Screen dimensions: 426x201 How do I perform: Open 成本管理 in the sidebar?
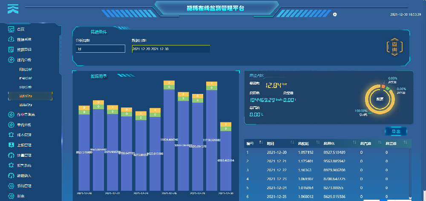(24, 135)
